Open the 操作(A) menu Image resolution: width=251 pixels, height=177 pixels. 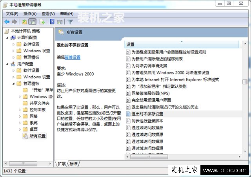tap(30, 14)
